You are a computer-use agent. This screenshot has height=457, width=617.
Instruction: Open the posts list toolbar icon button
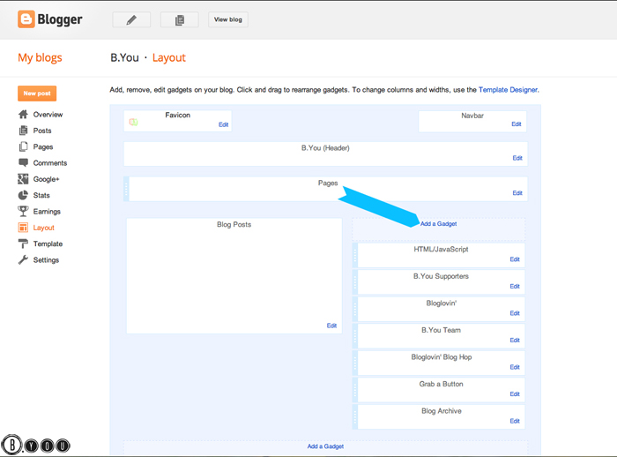pos(180,19)
